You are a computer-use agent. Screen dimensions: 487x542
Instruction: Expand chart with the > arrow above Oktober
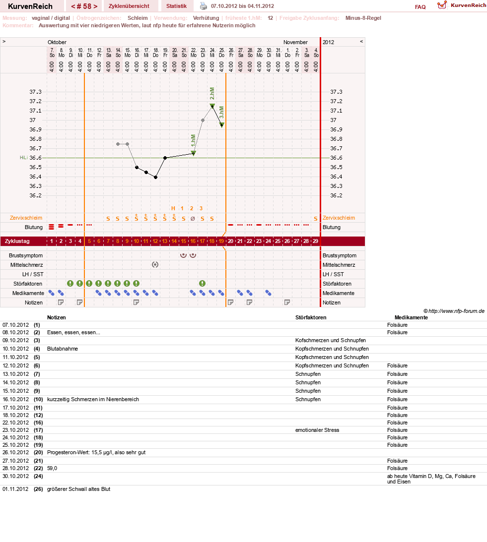(x=4, y=42)
